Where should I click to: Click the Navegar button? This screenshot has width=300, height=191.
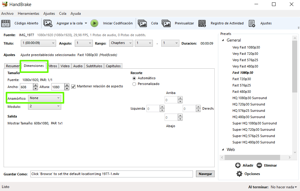tap(205, 174)
